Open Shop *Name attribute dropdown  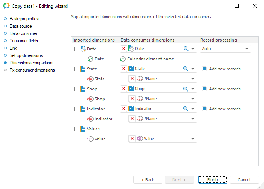point(192,99)
